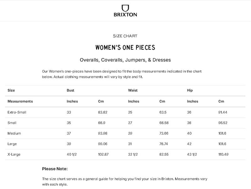Click the Waist column header
Screen dimensions: 251x189
(133, 90)
